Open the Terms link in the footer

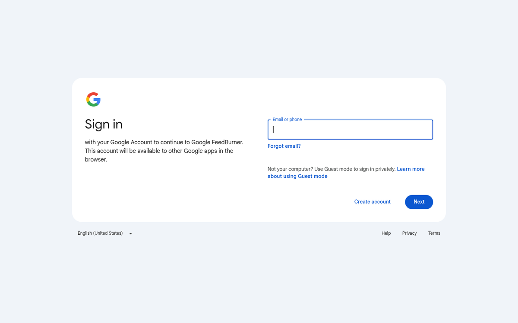point(434,233)
